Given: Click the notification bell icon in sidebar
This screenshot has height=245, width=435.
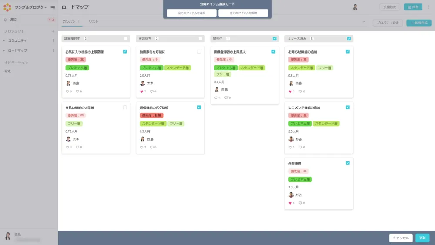Looking at the screenshot, I should point(5,20).
